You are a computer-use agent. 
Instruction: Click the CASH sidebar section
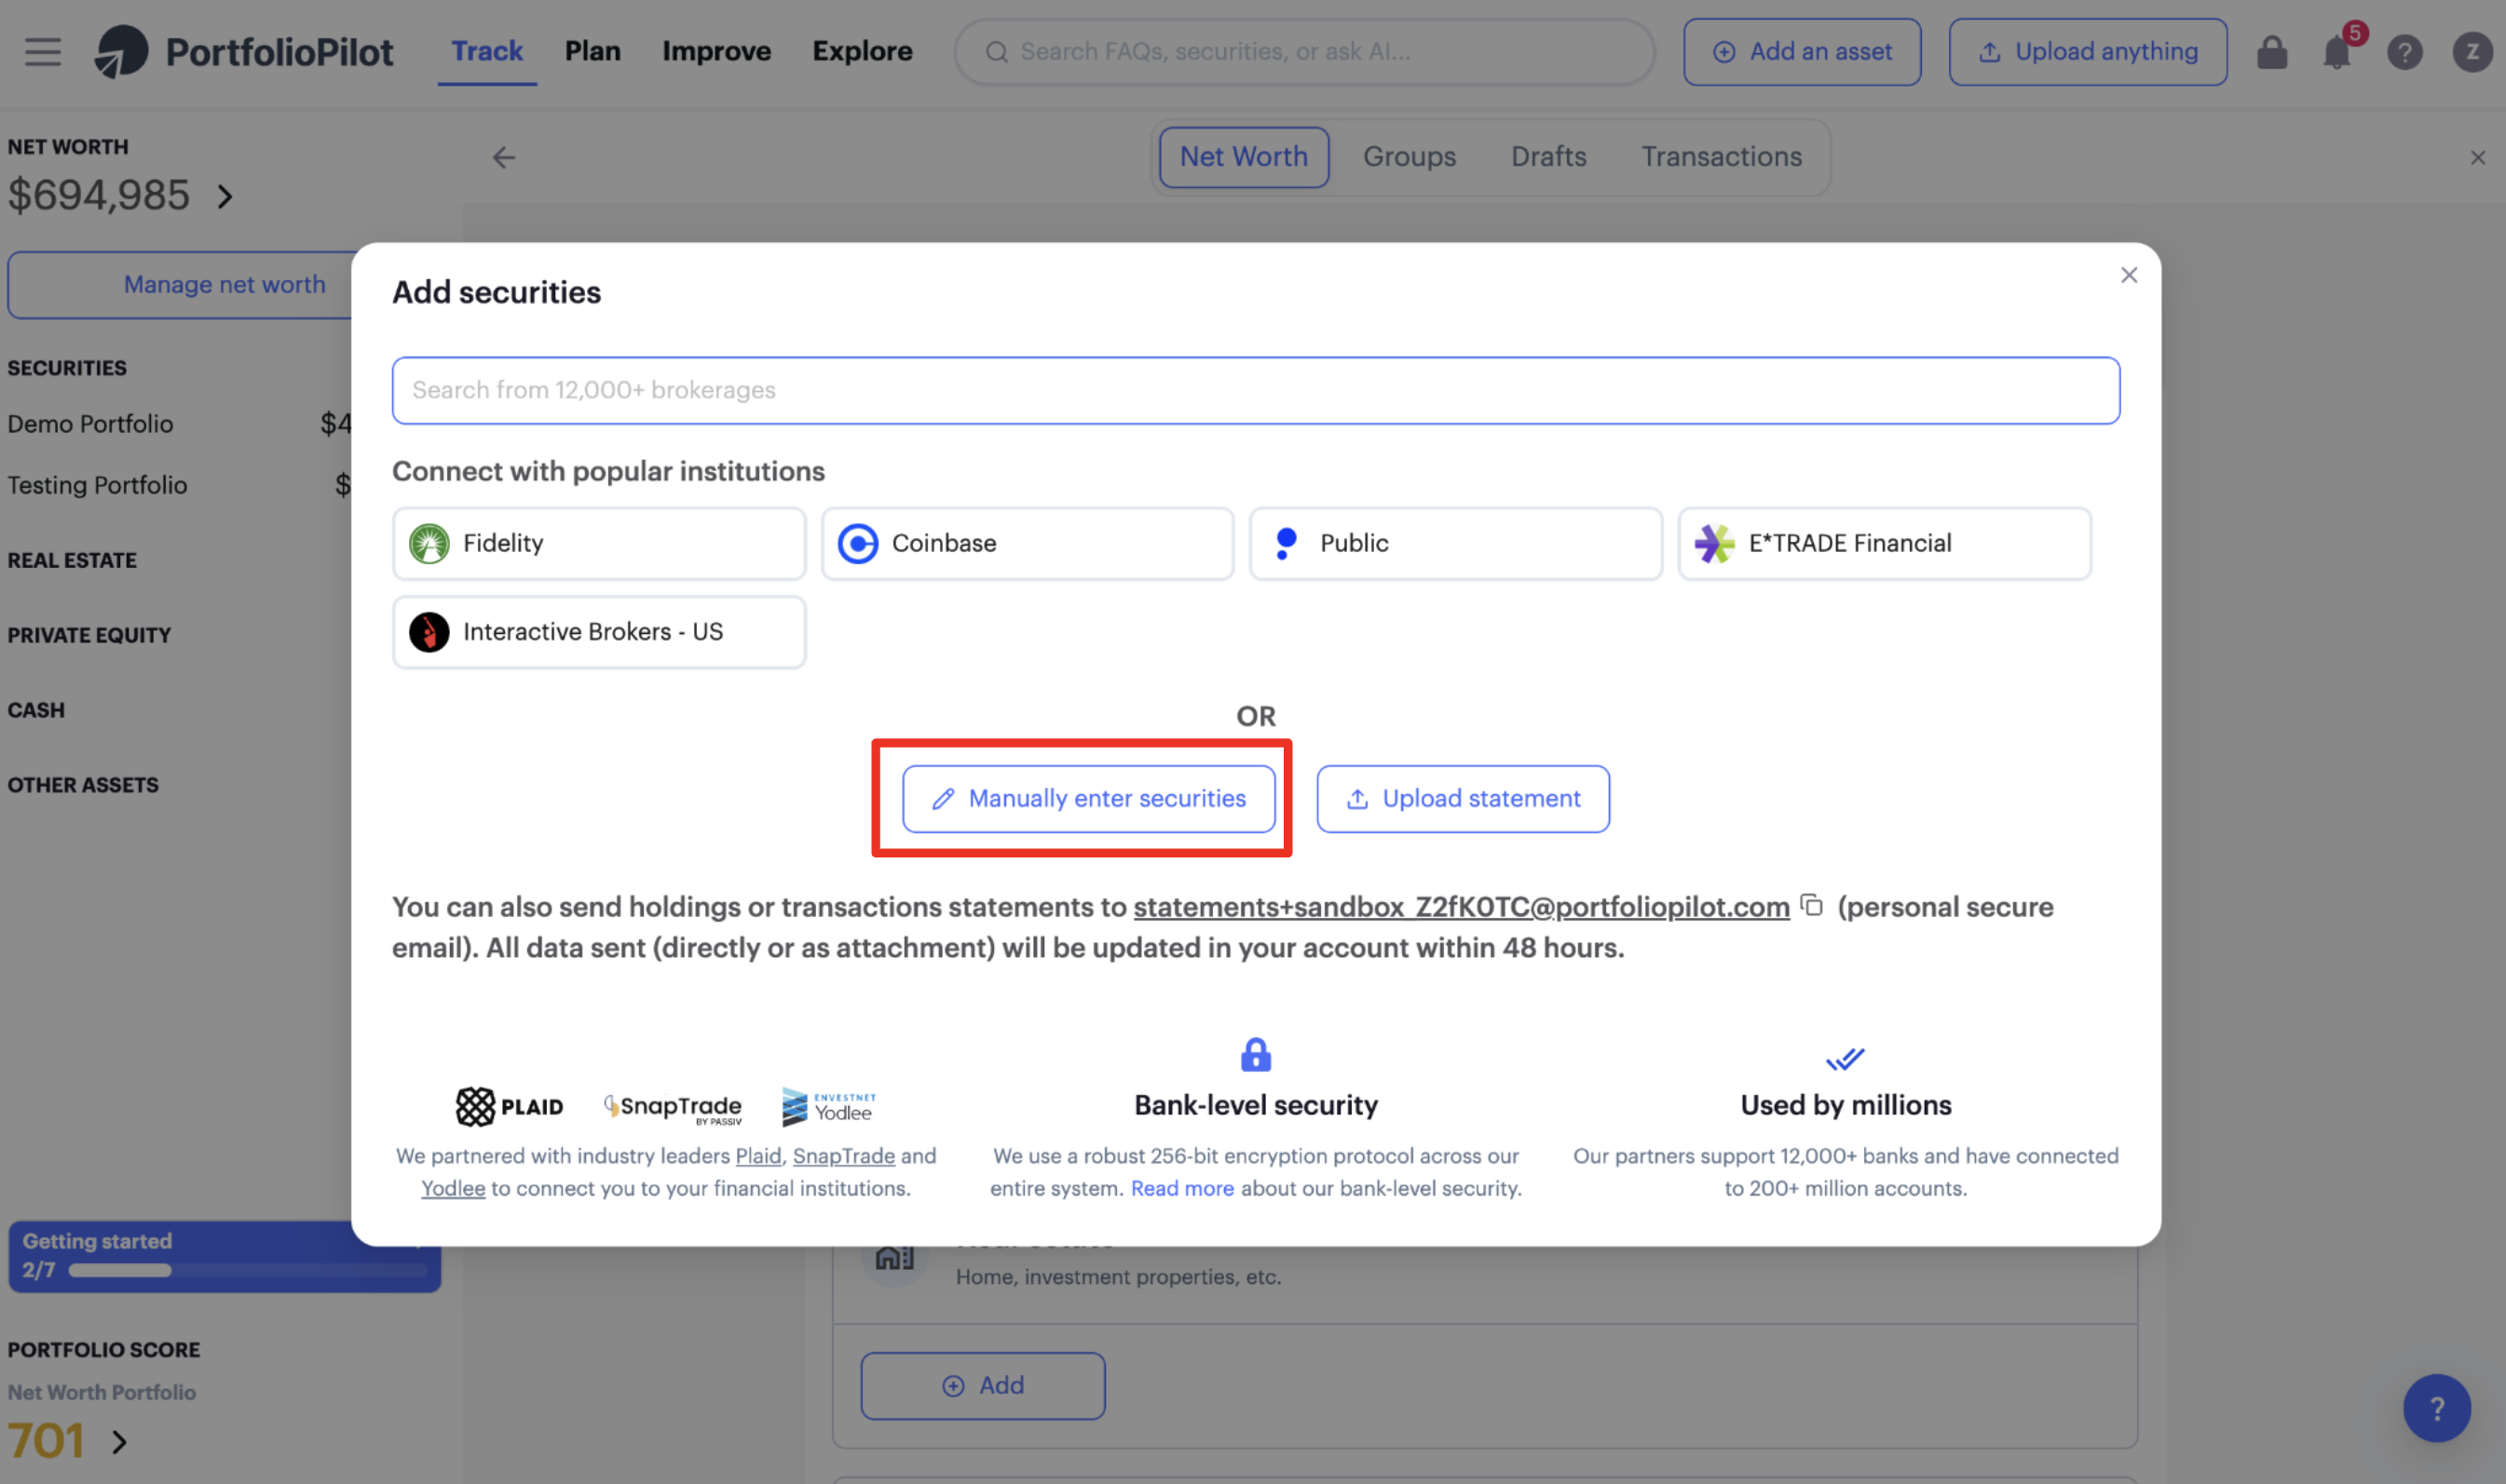click(x=36, y=710)
